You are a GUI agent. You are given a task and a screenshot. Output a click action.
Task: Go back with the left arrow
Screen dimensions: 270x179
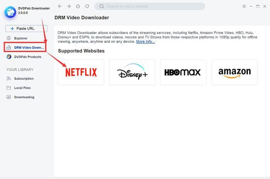(60, 7)
